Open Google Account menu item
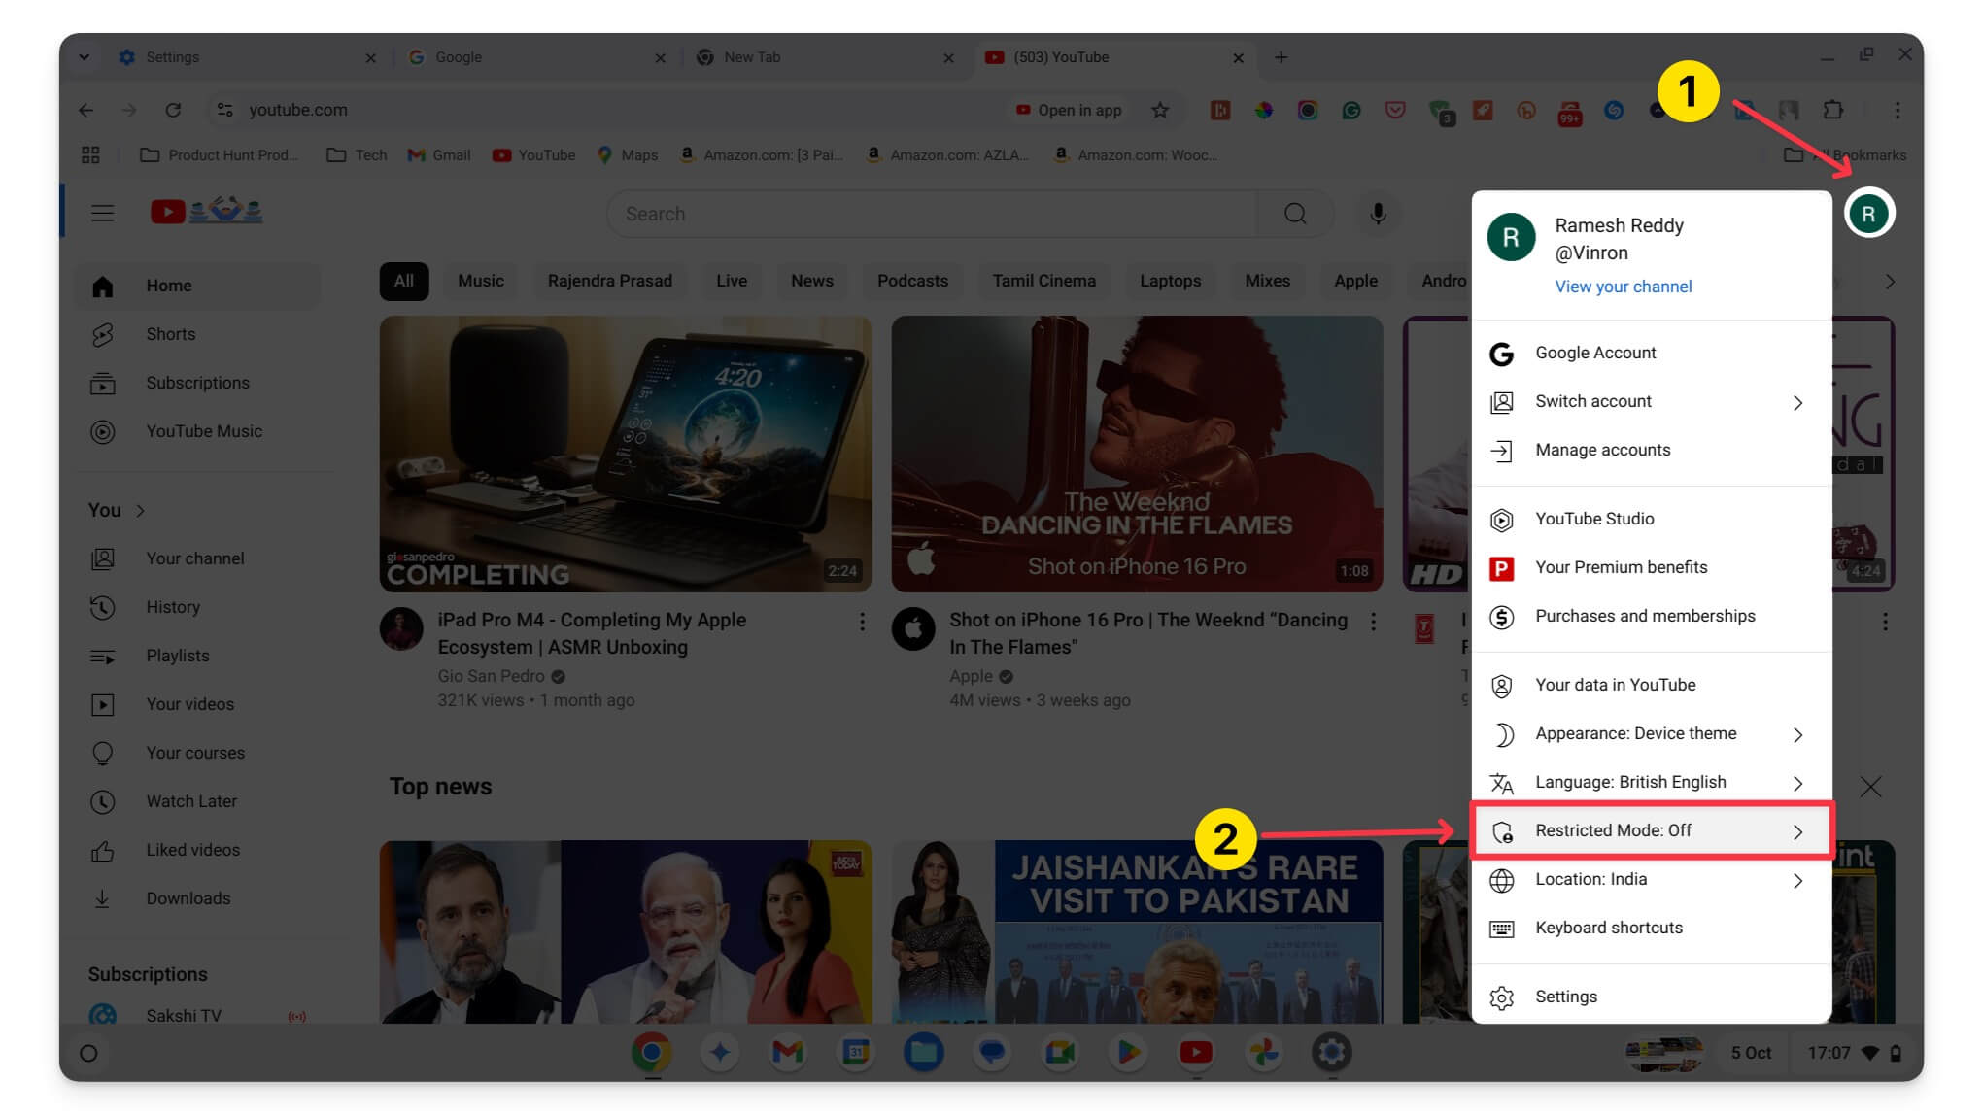Image resolution: width=1983 pixels, height=1115 pixels. tap(1651, 354)
